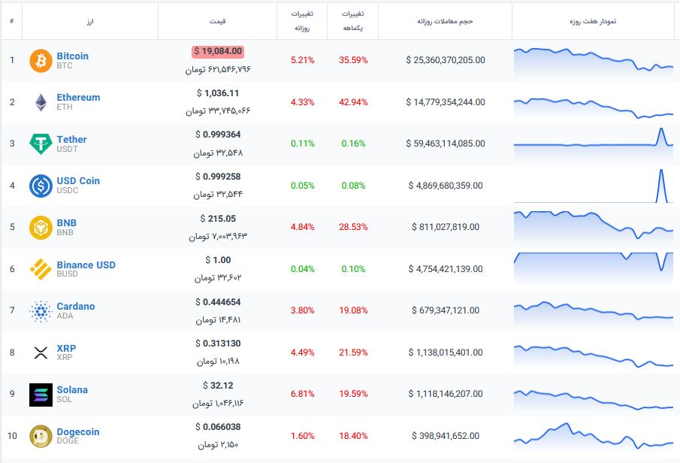680x463 pixels.
Task: Click the USD Coin price $ 0.999258
Action: (218, 177)
